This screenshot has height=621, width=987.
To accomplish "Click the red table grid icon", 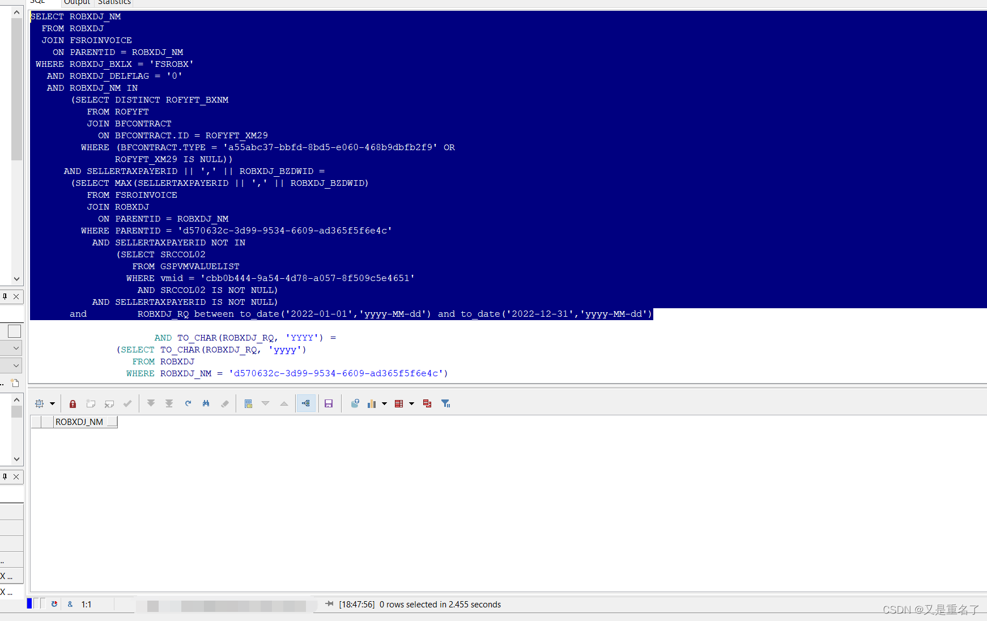I will 399,403.
